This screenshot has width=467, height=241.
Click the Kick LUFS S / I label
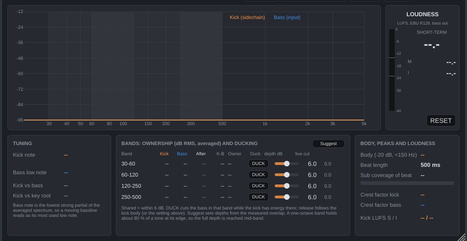point(379,218)
